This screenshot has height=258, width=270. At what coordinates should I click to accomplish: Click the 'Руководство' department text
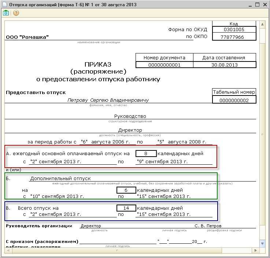point(130,116)
